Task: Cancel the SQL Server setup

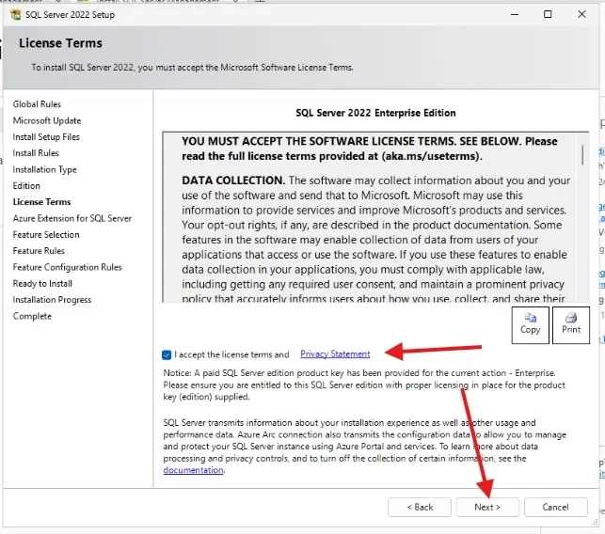Action: point(556,507)
